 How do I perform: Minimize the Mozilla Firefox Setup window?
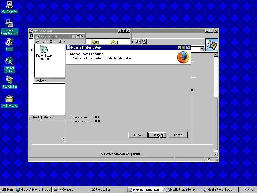coord(179,47)
